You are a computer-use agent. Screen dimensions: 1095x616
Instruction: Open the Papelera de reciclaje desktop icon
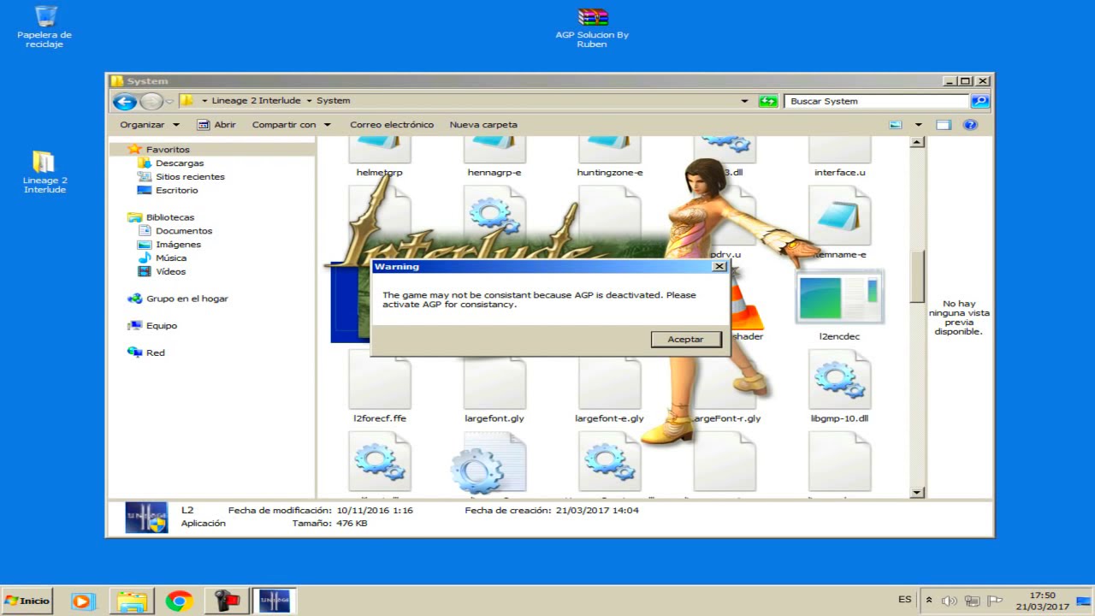pyautogui.click(x=44, y=27)
